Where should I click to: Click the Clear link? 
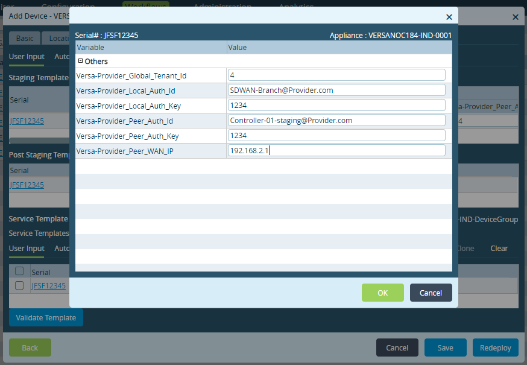[499, 249]
